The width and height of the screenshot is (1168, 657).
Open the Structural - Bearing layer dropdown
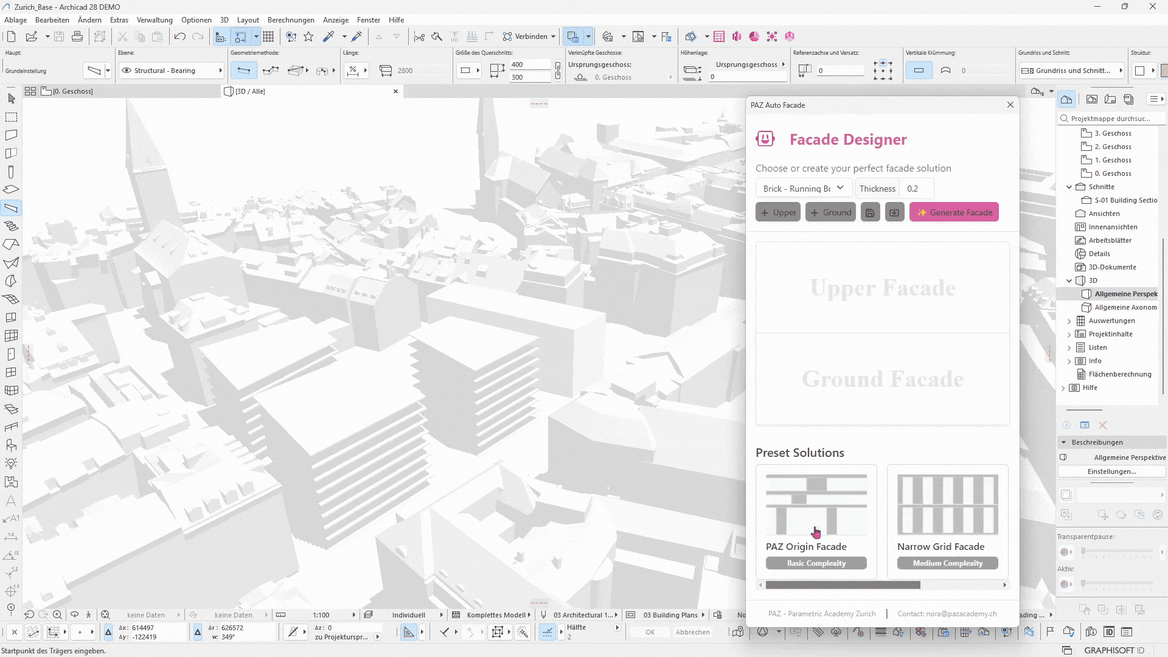point(172,71)
